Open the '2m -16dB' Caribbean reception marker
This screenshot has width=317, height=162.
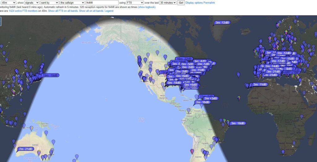click(202, 102)
